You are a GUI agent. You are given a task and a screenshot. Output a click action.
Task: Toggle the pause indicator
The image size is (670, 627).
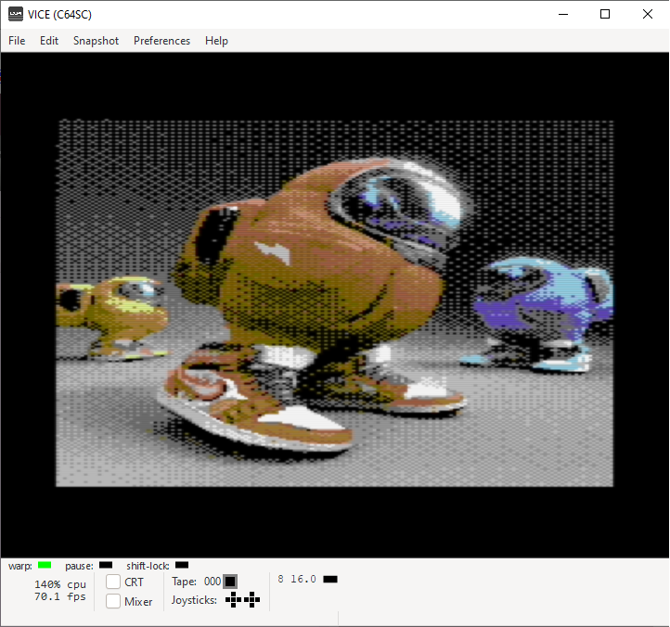[x=106, y=565]
